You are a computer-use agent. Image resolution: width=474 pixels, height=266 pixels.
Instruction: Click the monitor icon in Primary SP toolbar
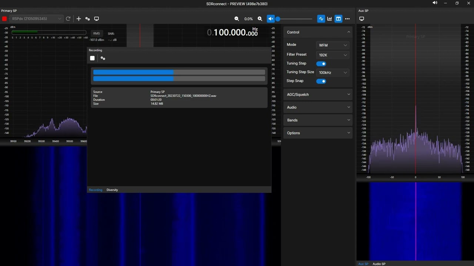[x=97, y=19]
